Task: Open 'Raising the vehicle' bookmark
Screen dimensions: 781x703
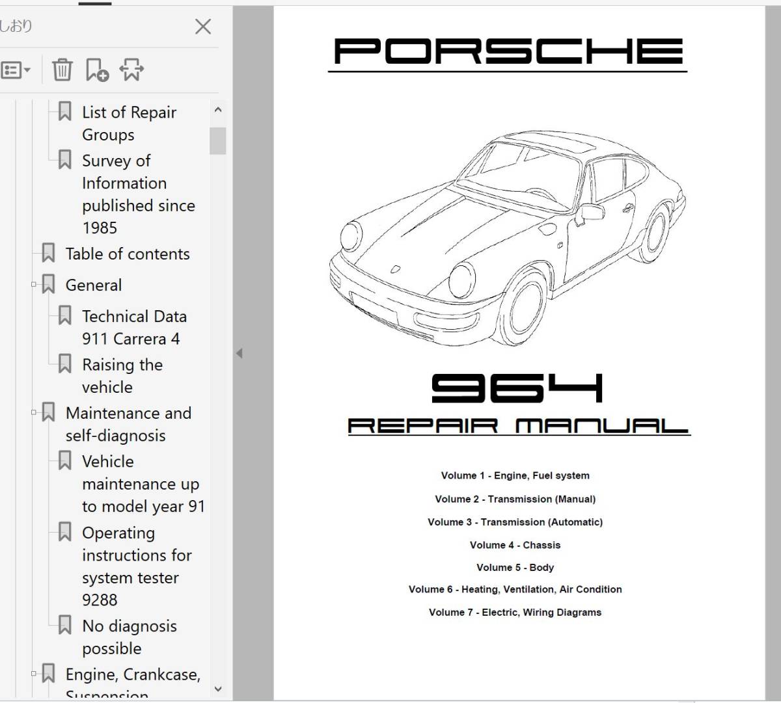Action: (122, 376)
